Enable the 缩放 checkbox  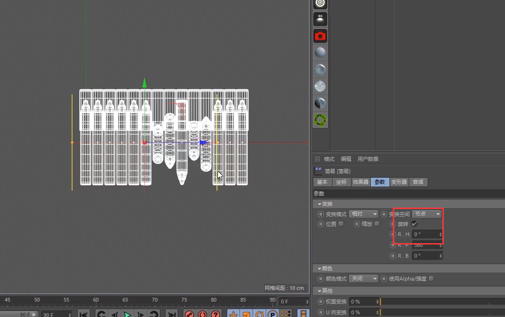pos(377,224)
